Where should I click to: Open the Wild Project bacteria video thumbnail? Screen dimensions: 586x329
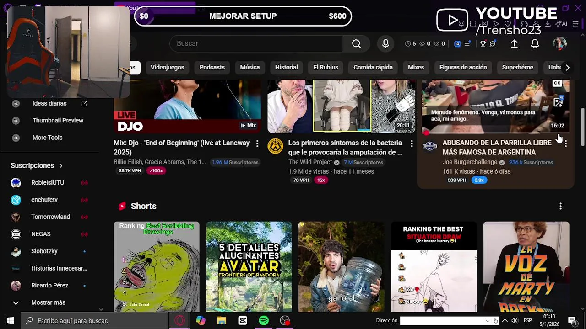click(342, 106)
